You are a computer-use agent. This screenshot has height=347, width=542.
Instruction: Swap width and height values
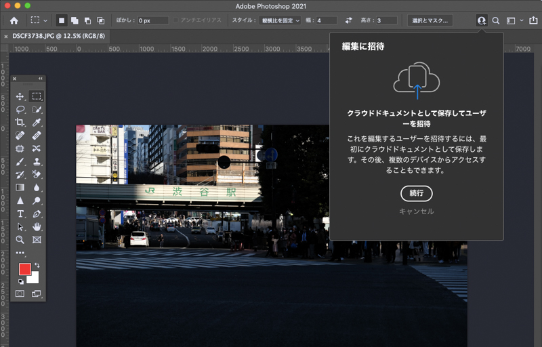[348, 20]
